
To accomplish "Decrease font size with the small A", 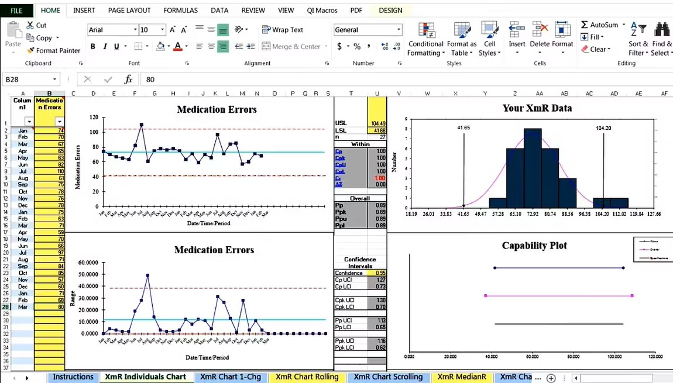I will click(184, 30).
